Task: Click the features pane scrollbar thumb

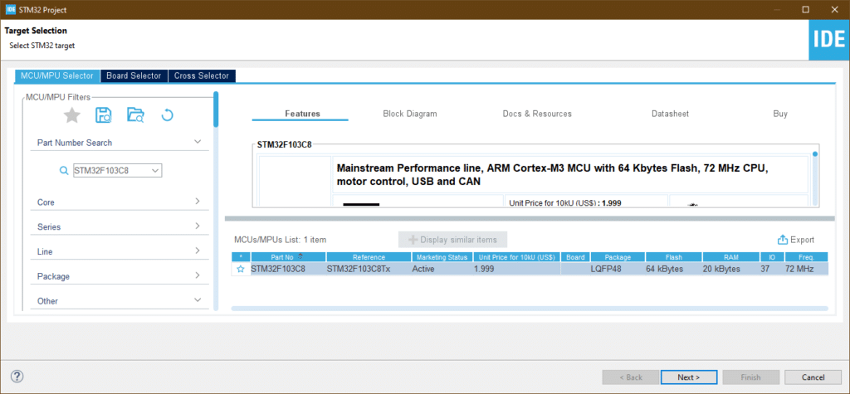Action: (815, 154)
